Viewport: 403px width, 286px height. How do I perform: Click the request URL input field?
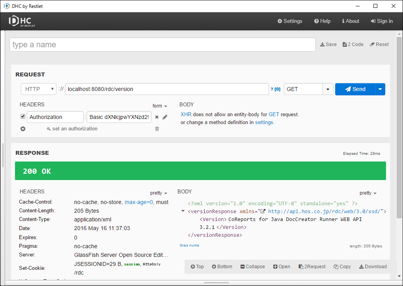pyautogui.click(x=167, y=89)
